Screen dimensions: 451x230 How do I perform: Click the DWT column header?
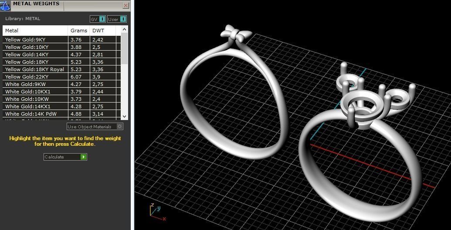[x=103, y=31]
